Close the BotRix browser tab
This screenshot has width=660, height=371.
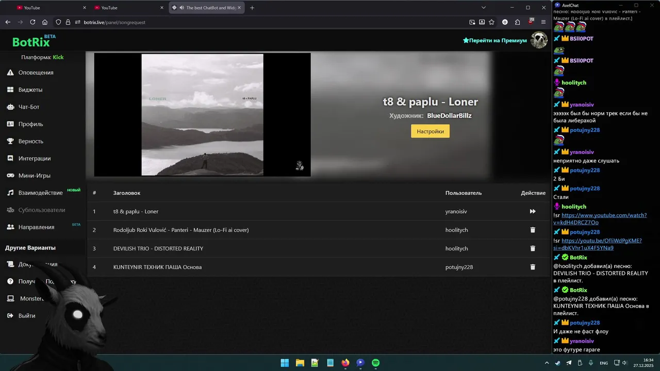click(x=240, y=8)
